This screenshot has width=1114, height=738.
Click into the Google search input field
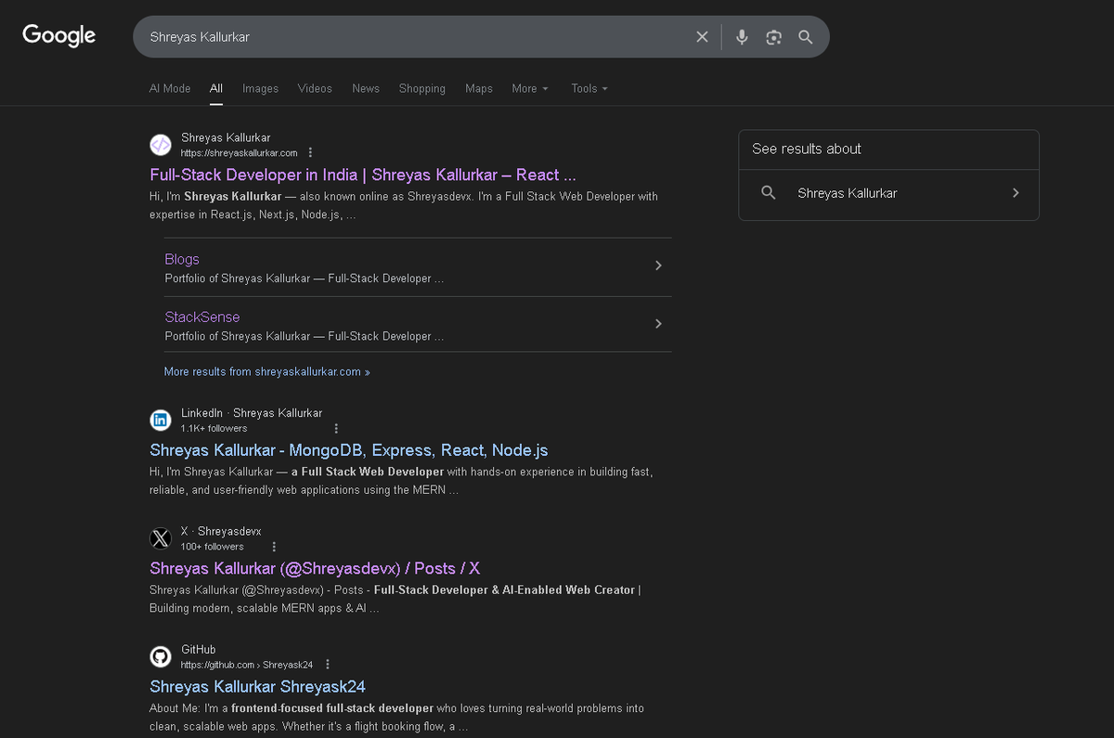(x=418, y=37)
